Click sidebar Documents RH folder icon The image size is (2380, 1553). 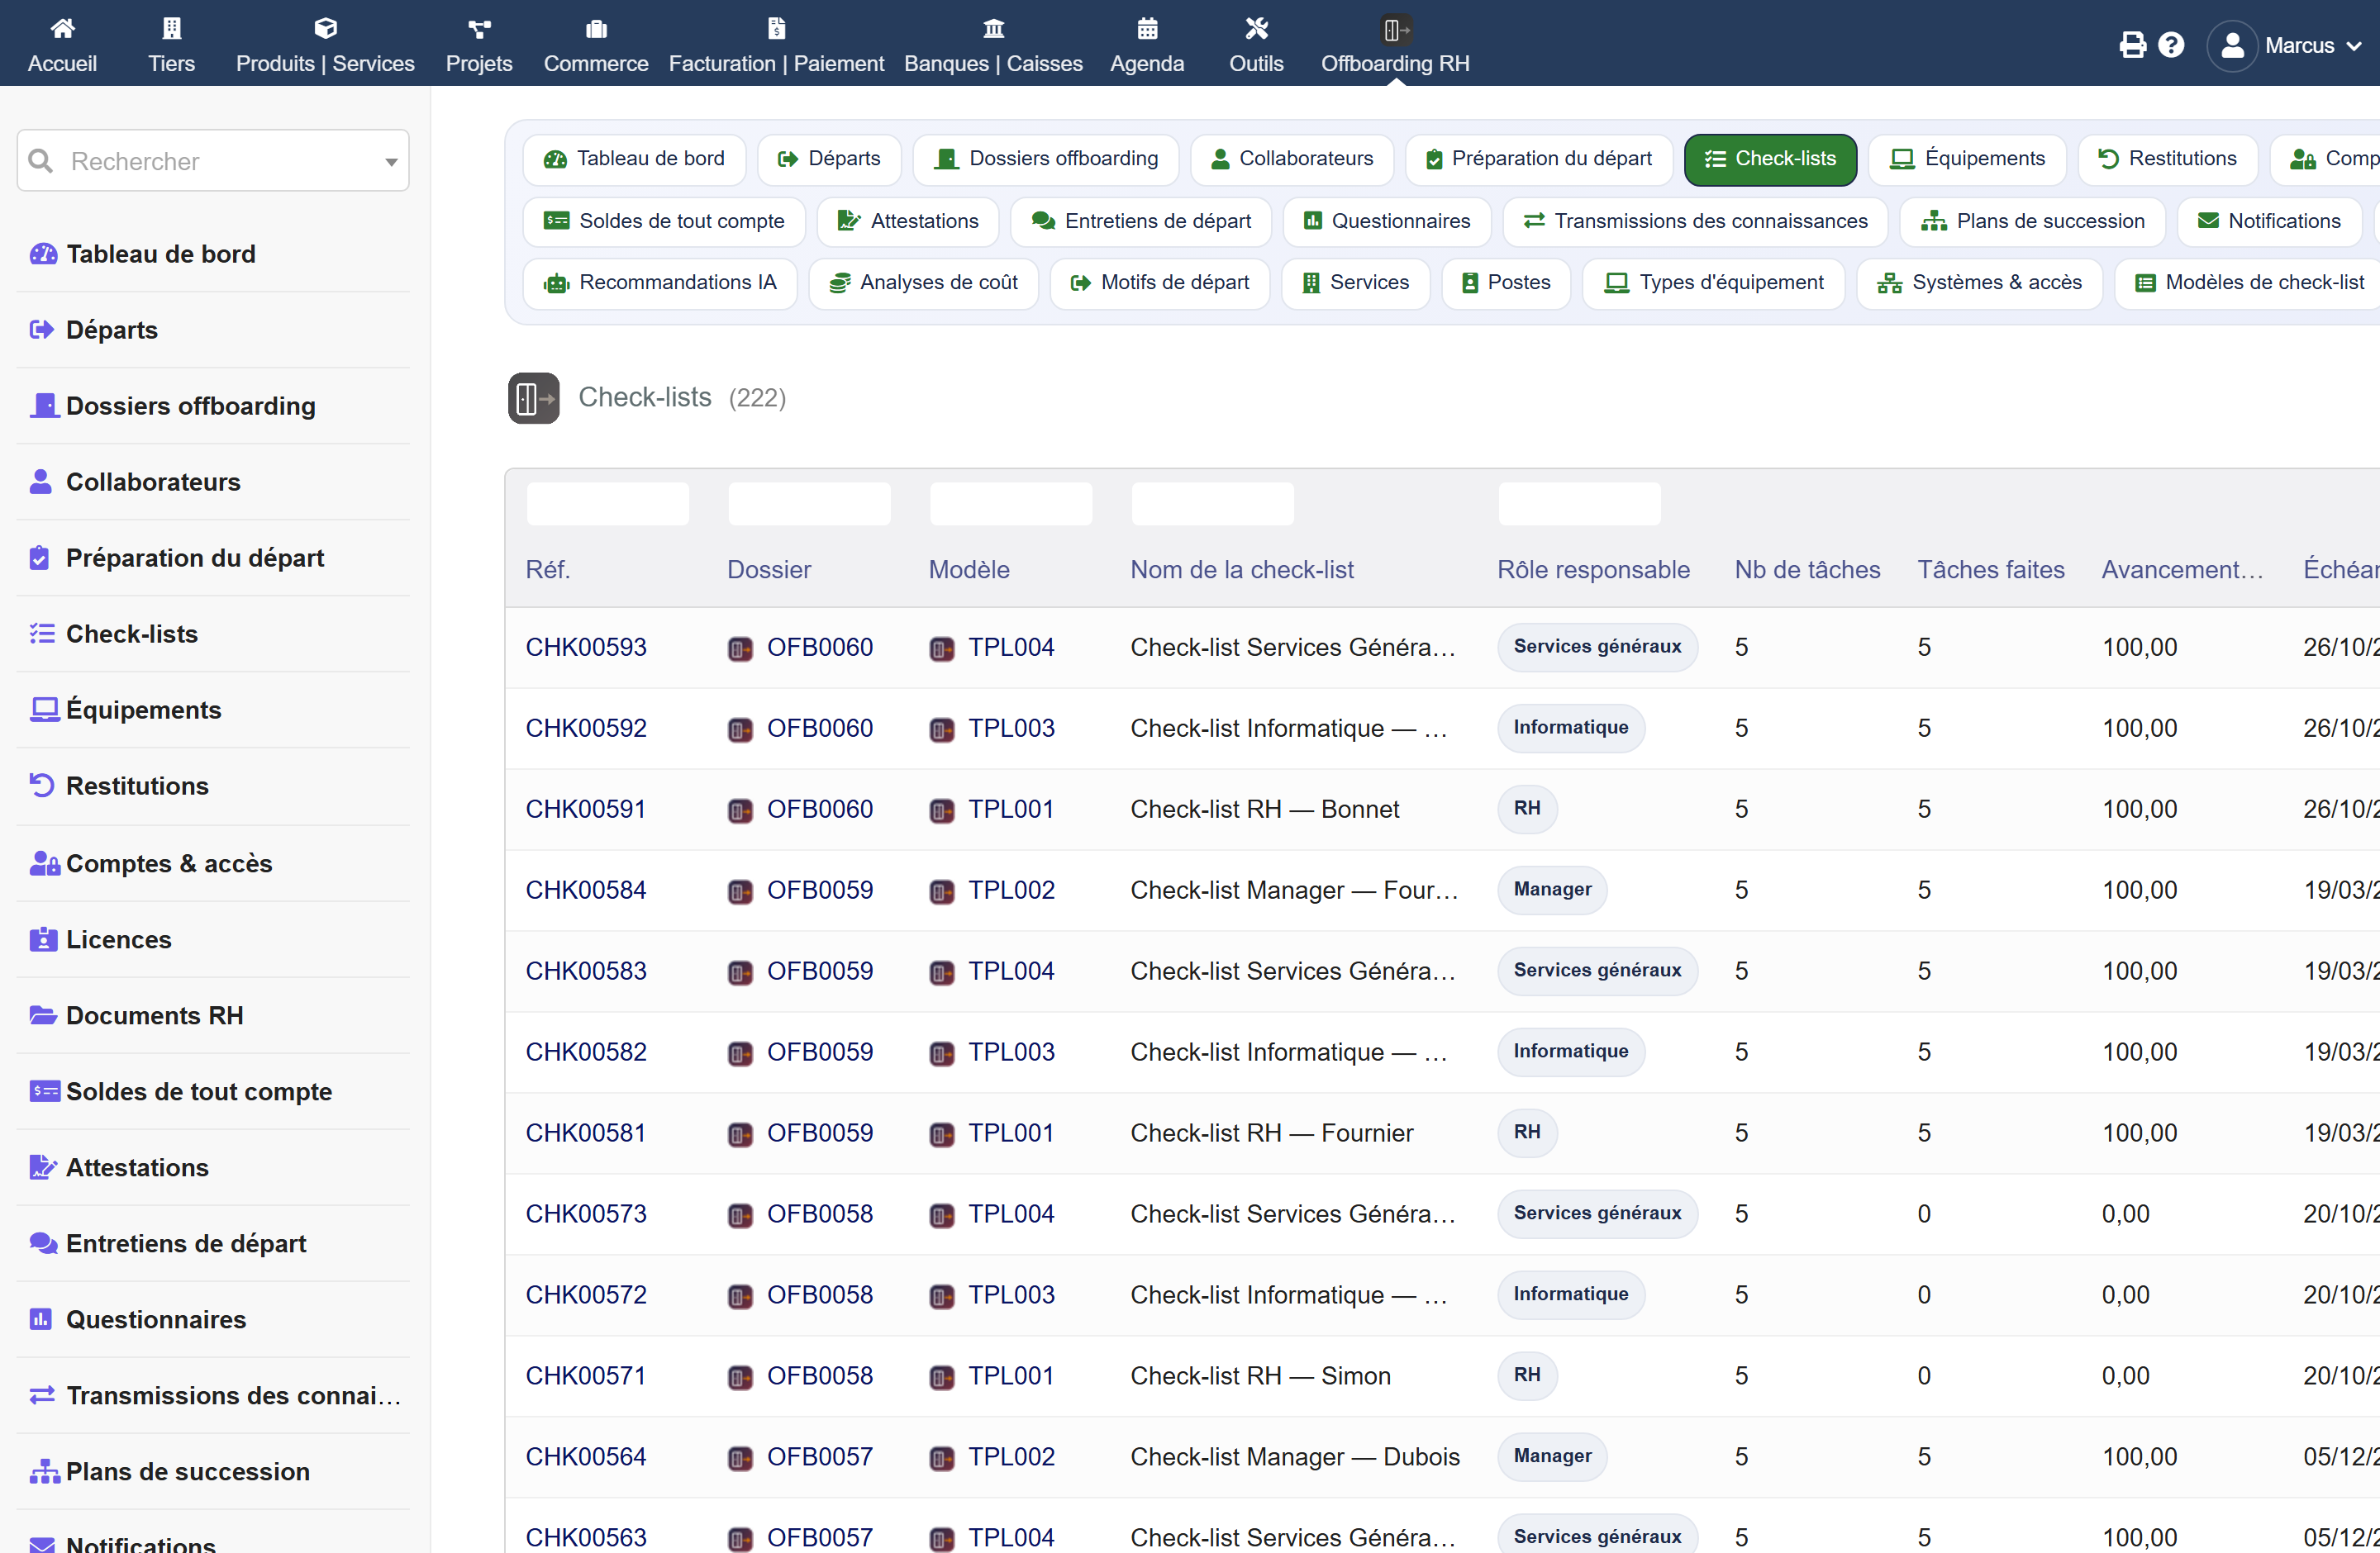coord(43,1015)
